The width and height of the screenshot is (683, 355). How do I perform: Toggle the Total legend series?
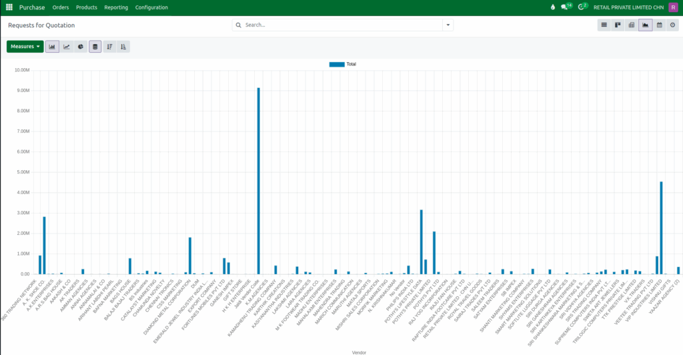343,64
